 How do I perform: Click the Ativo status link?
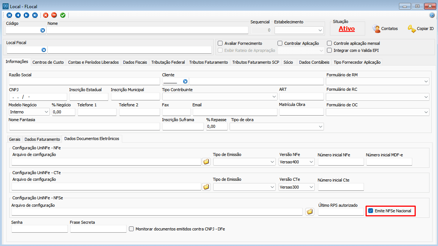coord(347,29)
